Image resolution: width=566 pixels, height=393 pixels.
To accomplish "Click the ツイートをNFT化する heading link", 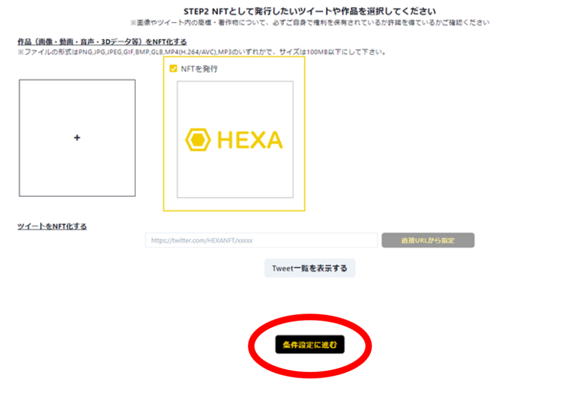I will (52, 226).
